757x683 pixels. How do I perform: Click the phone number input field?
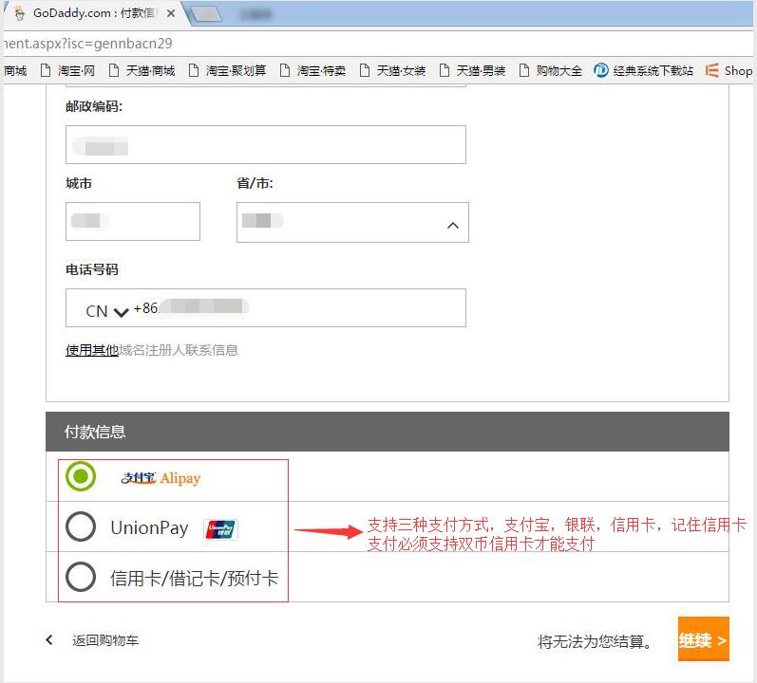tap(266, 308)
